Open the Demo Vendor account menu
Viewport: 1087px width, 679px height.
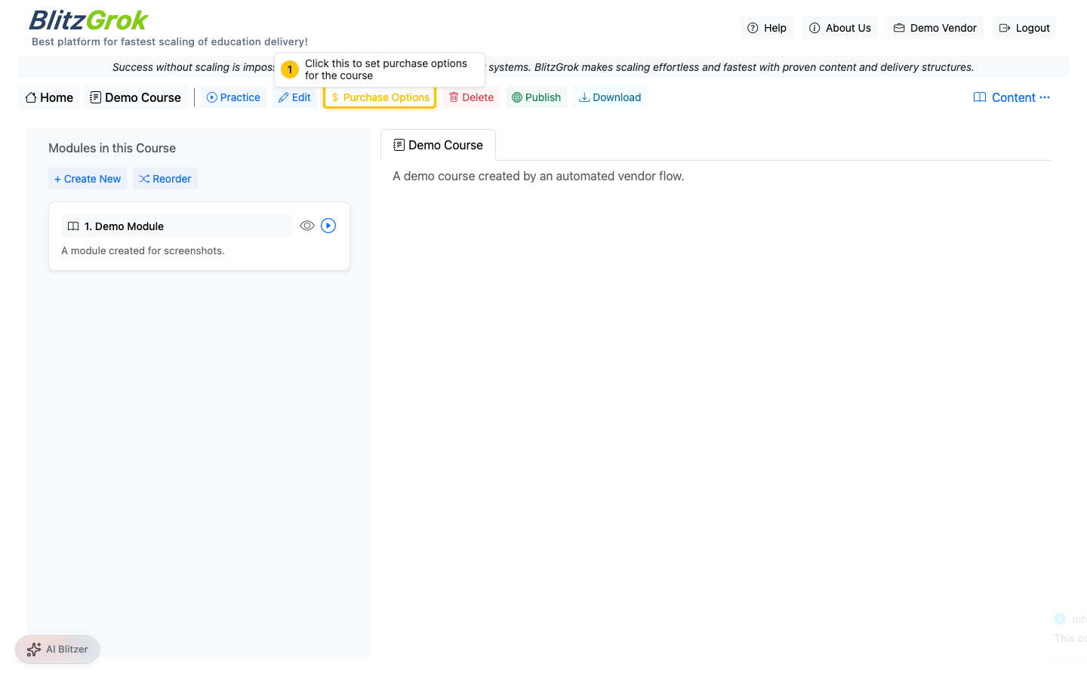point(935,28)
